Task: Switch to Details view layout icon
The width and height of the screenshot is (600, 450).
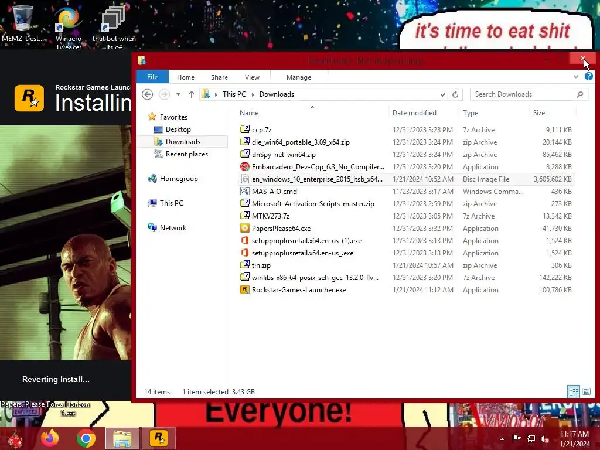Action: click(574, 391)
